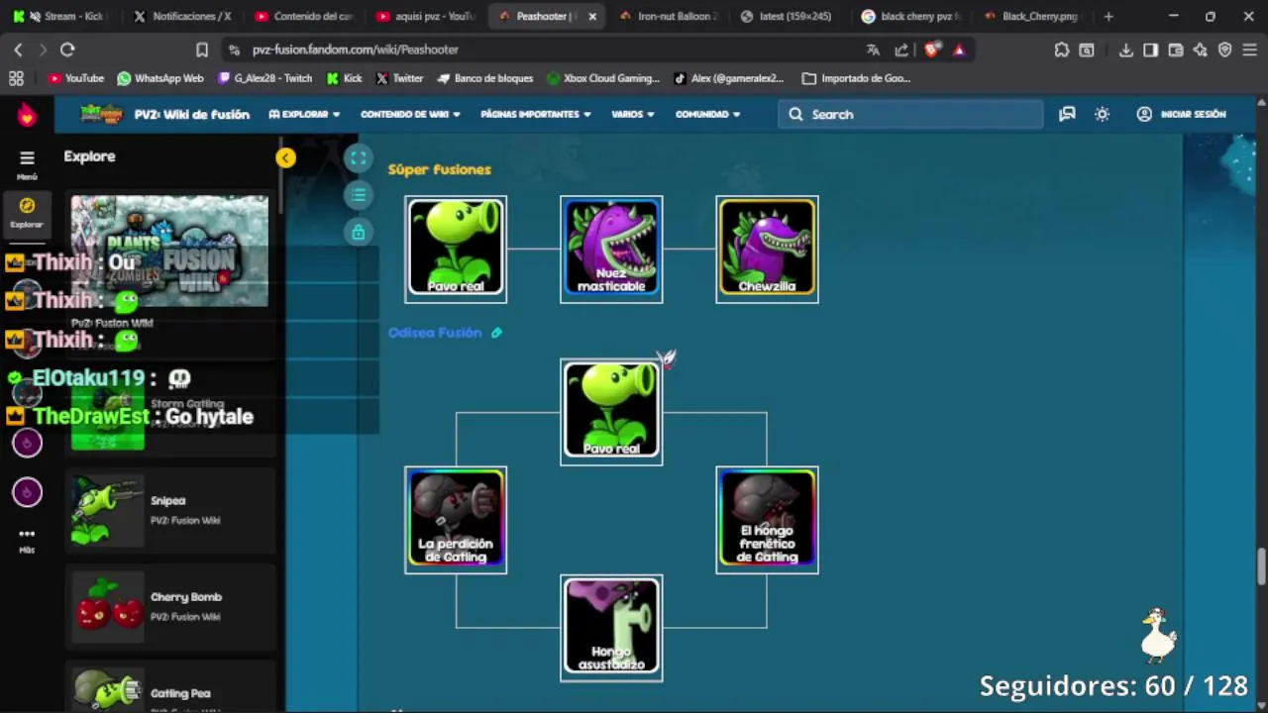Open La perdición de Gatling card

click(456, 520)
